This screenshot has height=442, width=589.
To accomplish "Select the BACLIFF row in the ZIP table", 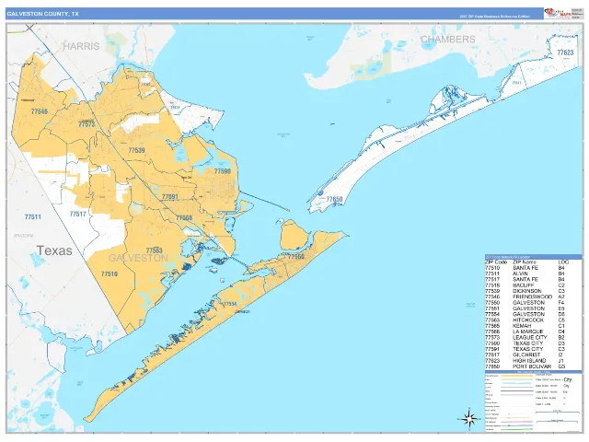I will (x=525, y=285).
